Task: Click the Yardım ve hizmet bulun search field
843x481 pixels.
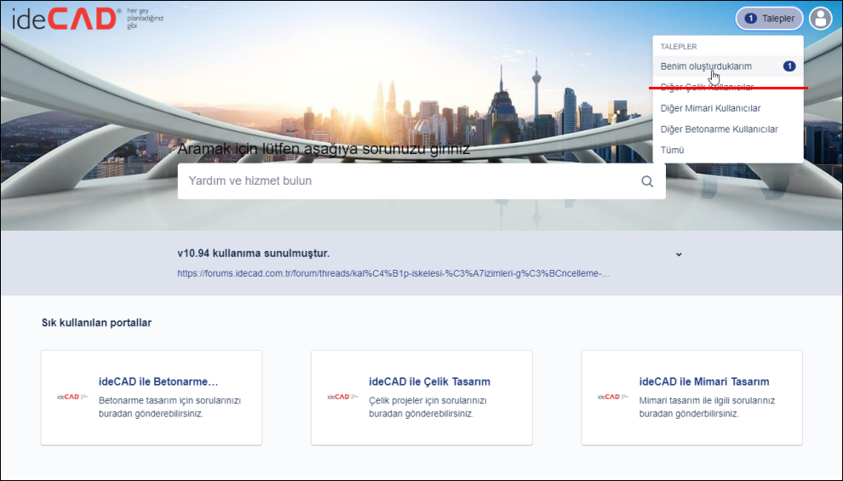Action: 421,181
